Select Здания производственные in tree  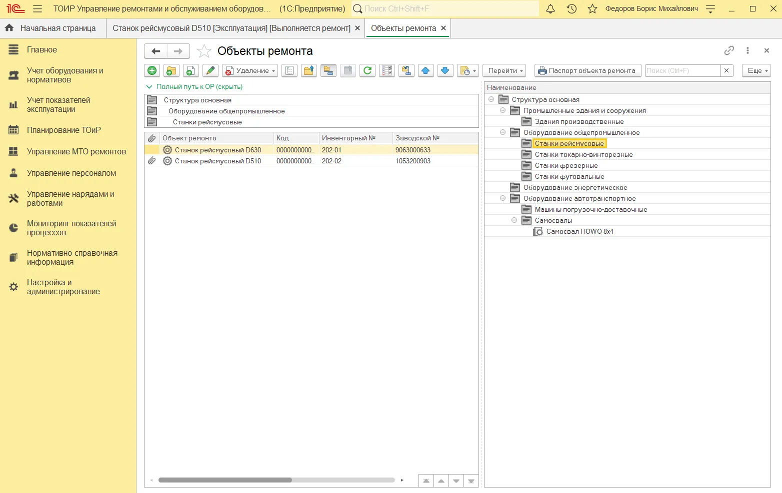(579, 121)
